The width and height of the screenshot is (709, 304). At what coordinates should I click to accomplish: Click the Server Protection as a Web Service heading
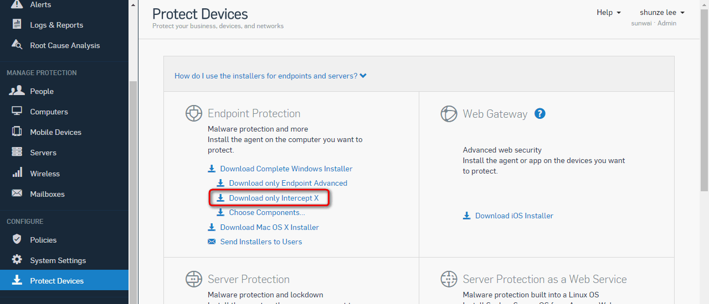(x=545, y=279)
